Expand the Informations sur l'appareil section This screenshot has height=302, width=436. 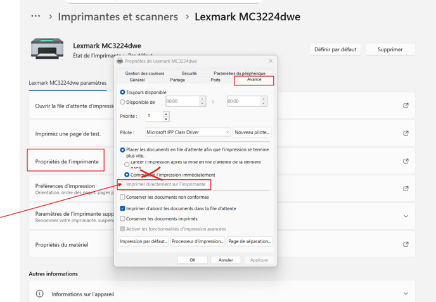tap(406, 294)
